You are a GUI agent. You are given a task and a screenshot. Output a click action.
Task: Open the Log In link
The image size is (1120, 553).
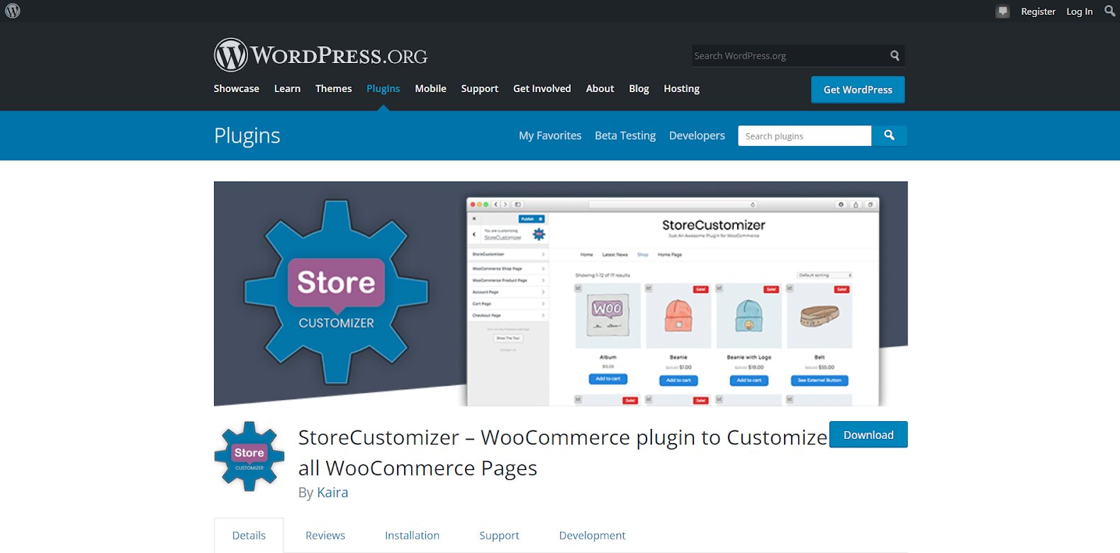pyautogui.click(x=1080, y=11)
